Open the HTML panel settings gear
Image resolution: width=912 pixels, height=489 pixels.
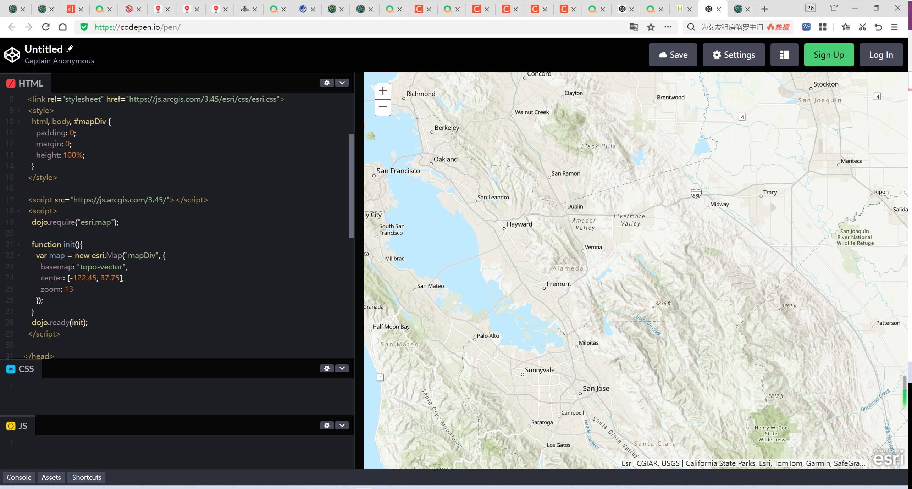326,83
